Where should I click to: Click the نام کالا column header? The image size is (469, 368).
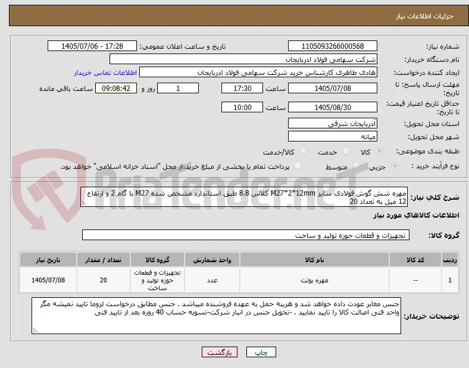point(314,260)
